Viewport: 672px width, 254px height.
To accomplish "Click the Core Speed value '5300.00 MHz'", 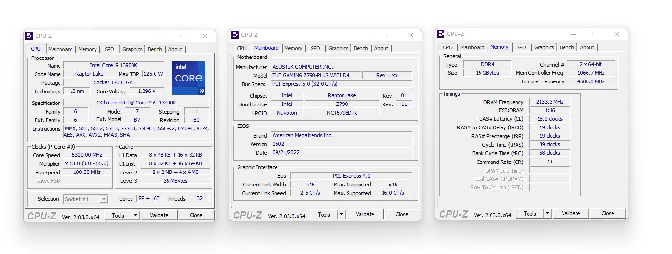I will pyautogui.click(x=87, y=155).
